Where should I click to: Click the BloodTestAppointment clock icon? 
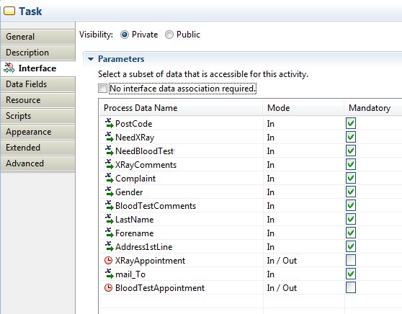(109, 288)
